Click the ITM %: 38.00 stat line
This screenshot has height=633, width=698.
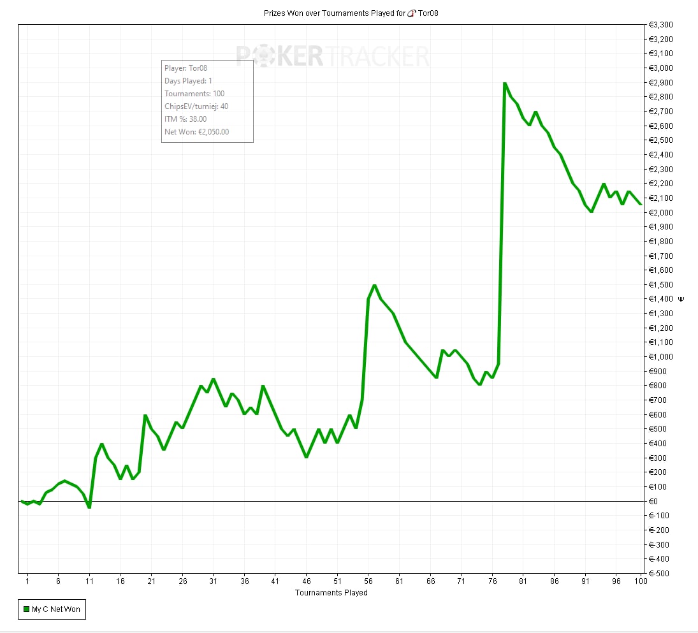[185, 119]
